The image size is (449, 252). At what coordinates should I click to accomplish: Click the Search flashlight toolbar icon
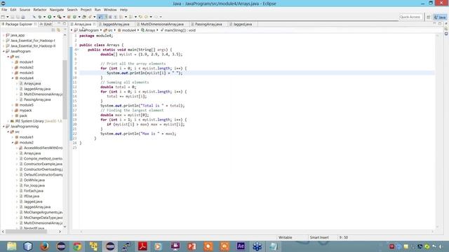[90, 17]
